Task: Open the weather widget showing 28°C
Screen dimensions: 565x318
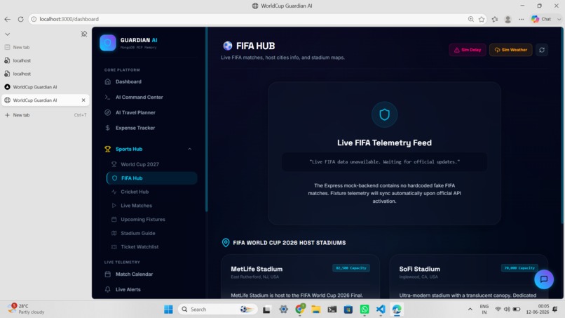Action: [27, 309]
